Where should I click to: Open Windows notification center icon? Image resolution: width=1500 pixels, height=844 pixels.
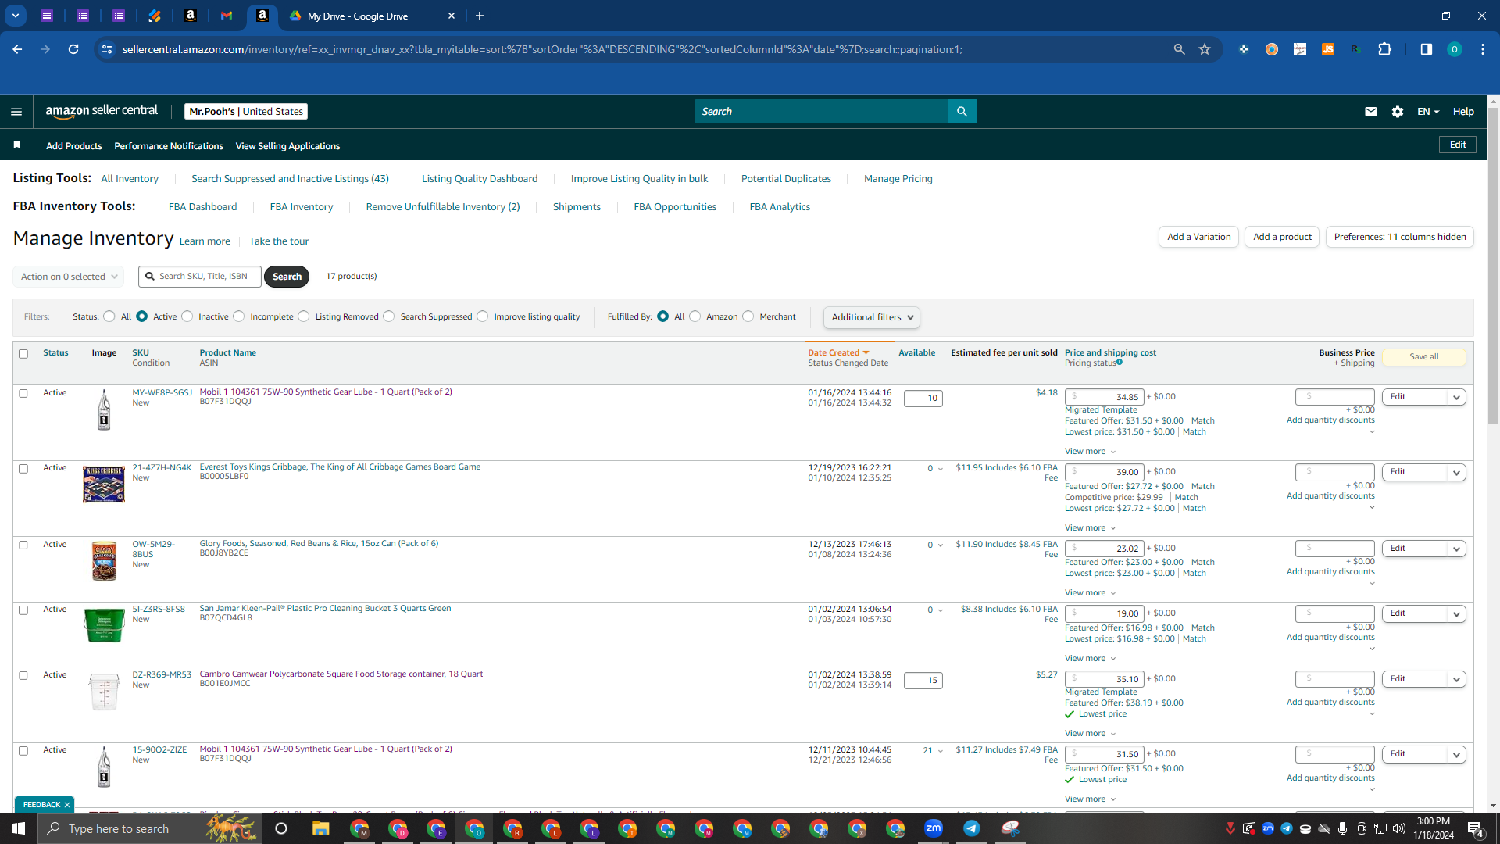pyautogui.click(x=1476, y=828)
